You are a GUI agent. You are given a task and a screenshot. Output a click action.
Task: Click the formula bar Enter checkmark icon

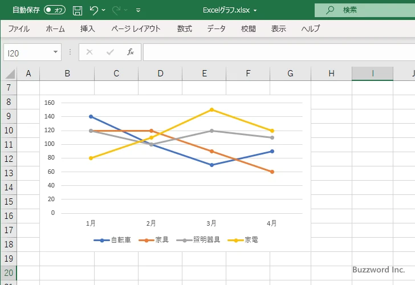[110, 52]
